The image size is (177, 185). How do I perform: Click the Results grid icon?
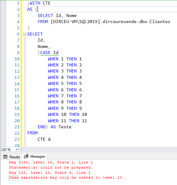point(5,157)
